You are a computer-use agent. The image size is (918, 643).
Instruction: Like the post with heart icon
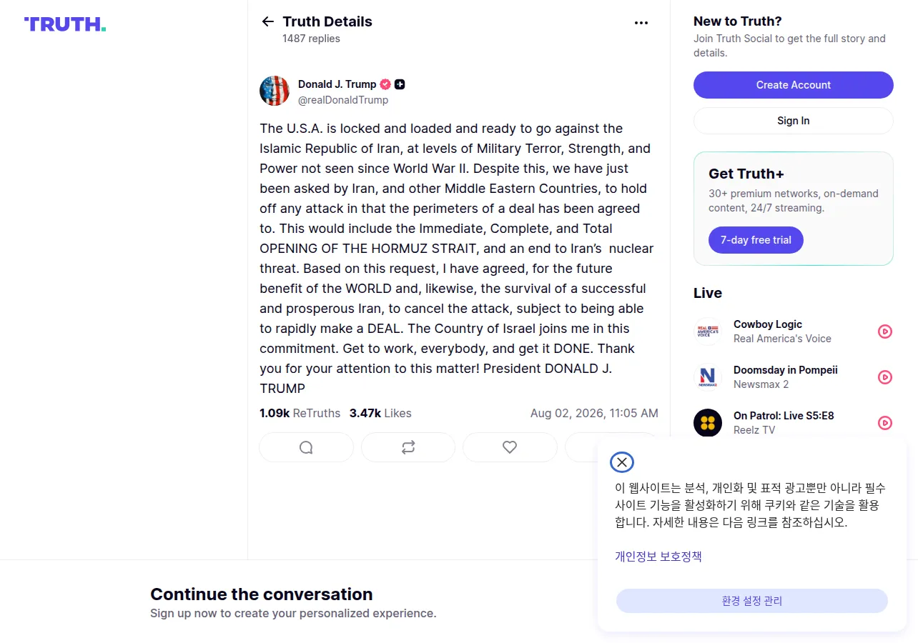click(x=510, y=447)
